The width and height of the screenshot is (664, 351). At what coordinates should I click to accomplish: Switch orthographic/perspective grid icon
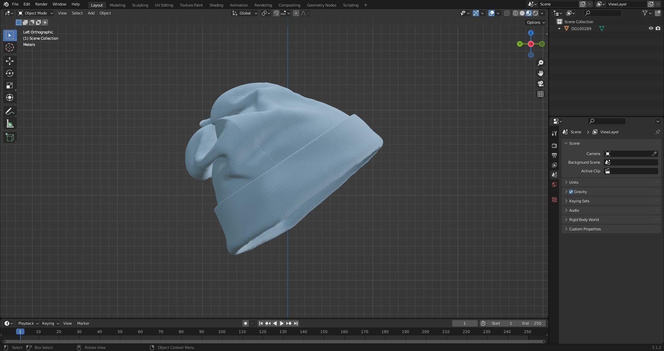point(541,94)
